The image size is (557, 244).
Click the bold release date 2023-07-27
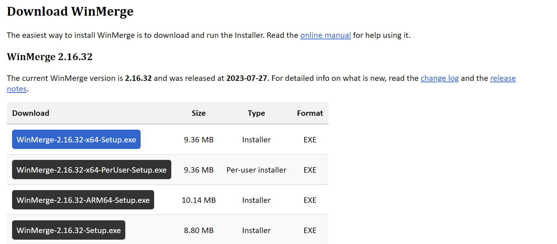pos(247,78)
